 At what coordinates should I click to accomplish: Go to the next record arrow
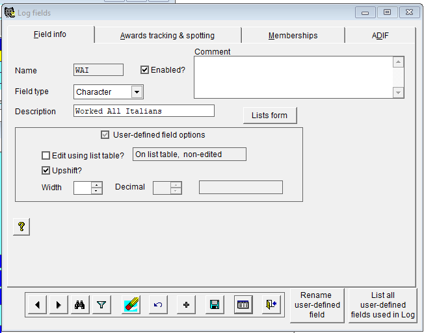59,304
